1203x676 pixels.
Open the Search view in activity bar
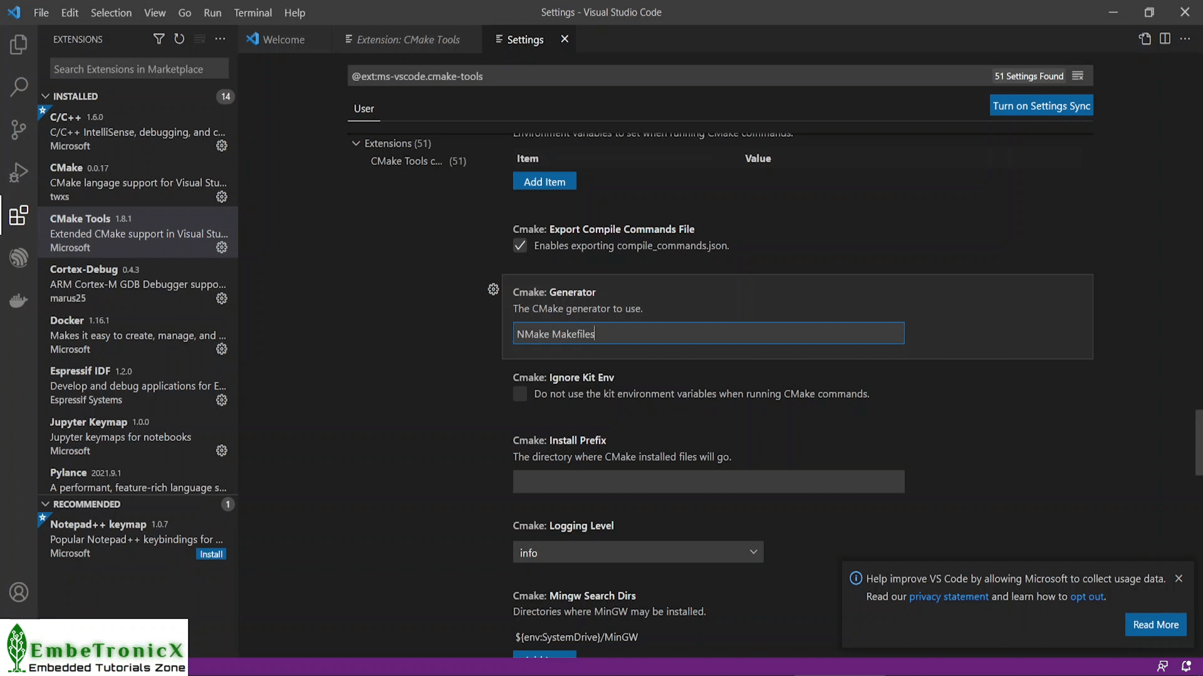(19, 87)
